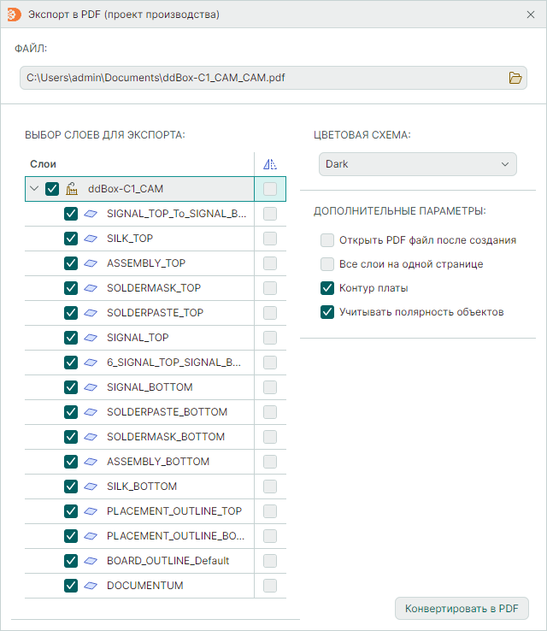Disable 'Учитывать полярность объектов' option
The image size is (547, 631).
[x=327, y=312]
